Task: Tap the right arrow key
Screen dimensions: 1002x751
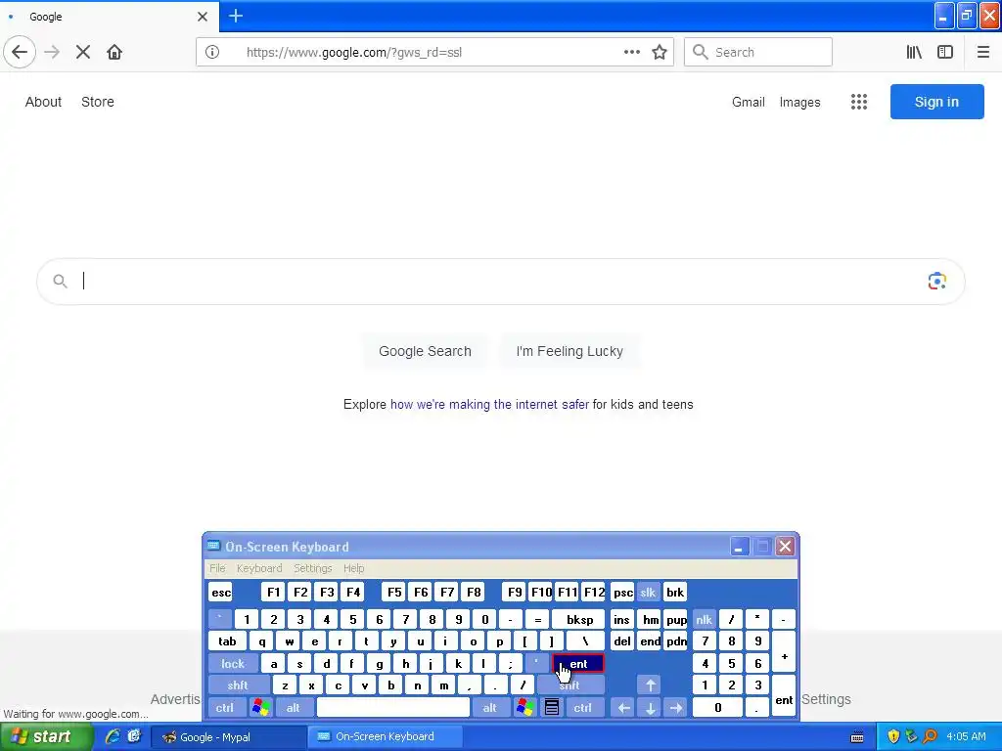Action: [676, 708]
